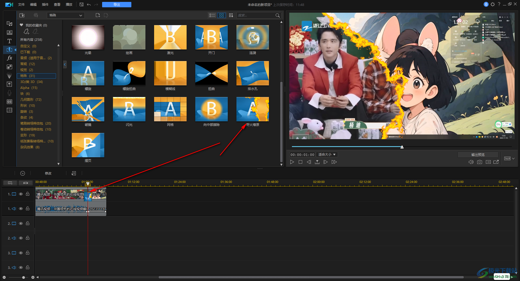This screenshot has height=281, width=520.
Task: Toggle eye of audio track 2
Action: [21, 238]
